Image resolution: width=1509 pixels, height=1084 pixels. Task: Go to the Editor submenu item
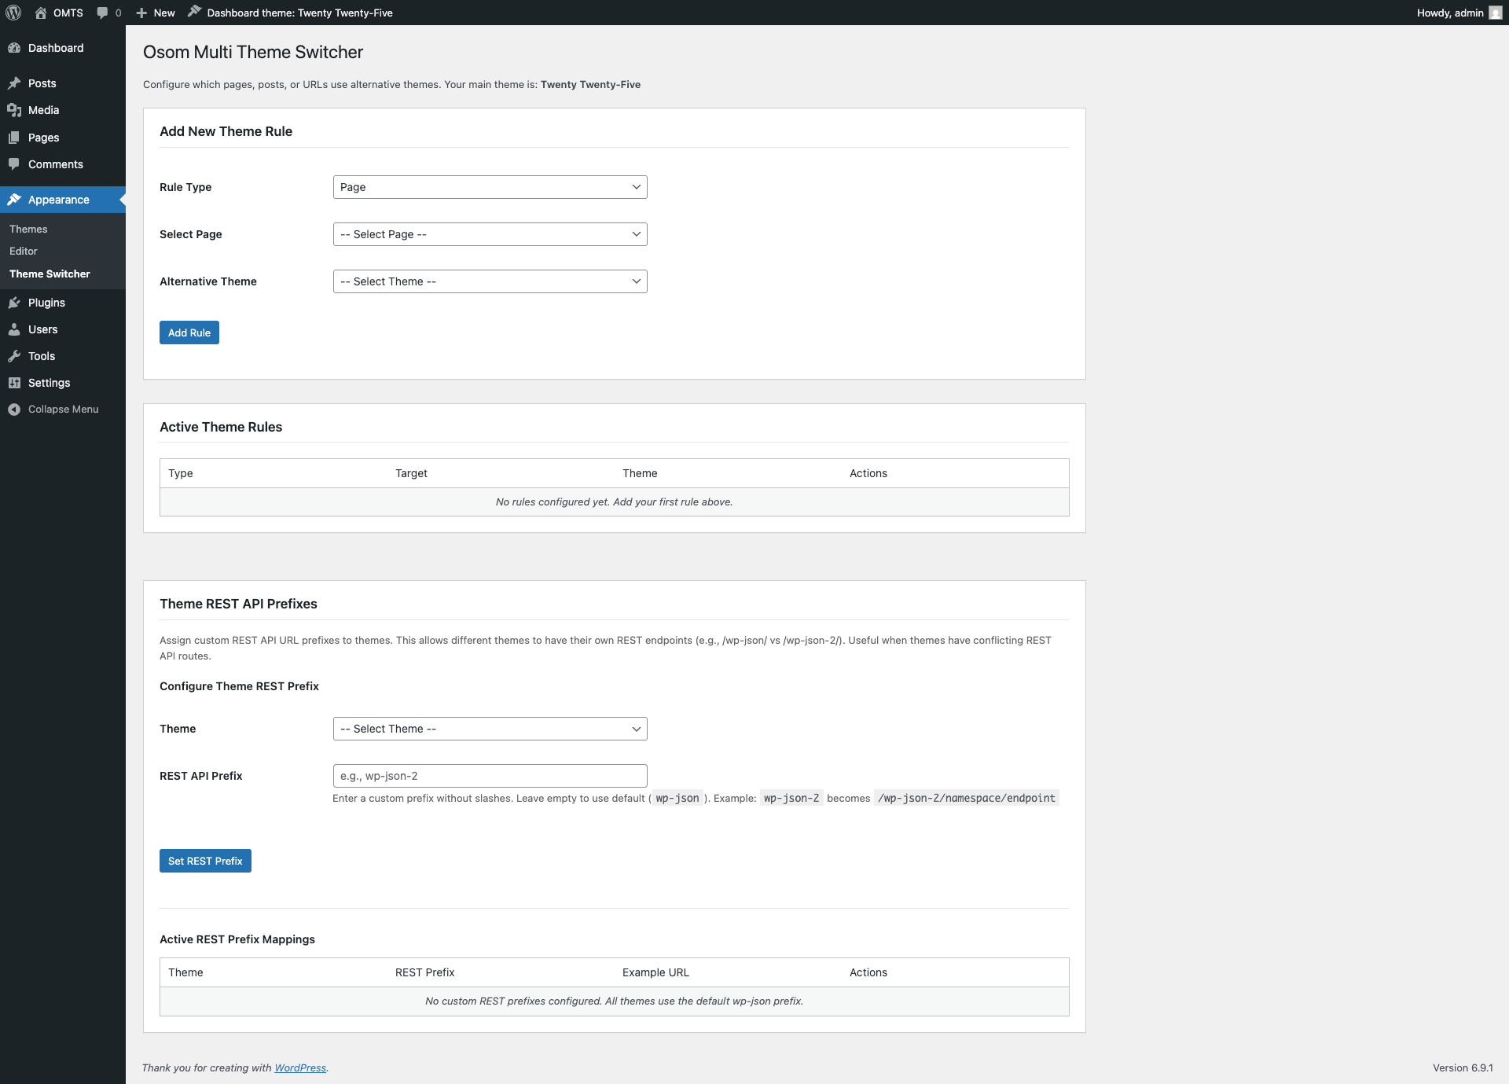click(24, 251)
